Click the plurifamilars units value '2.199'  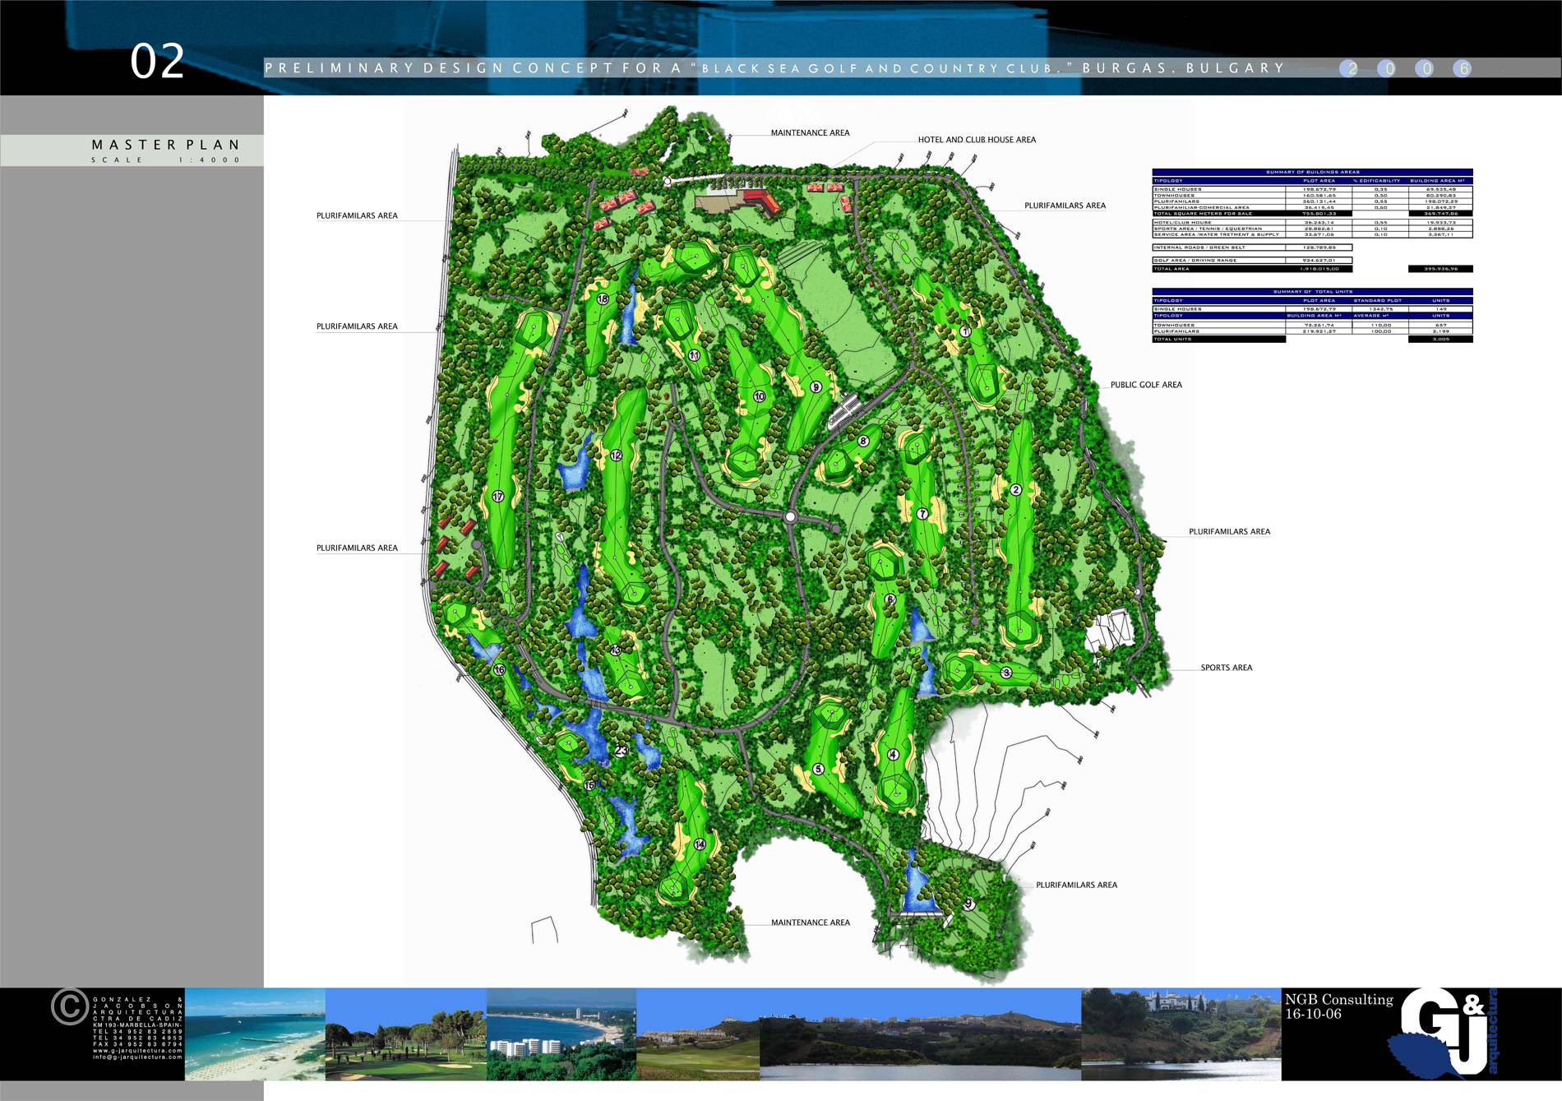pyautogui.click(x=1441, y=331)
